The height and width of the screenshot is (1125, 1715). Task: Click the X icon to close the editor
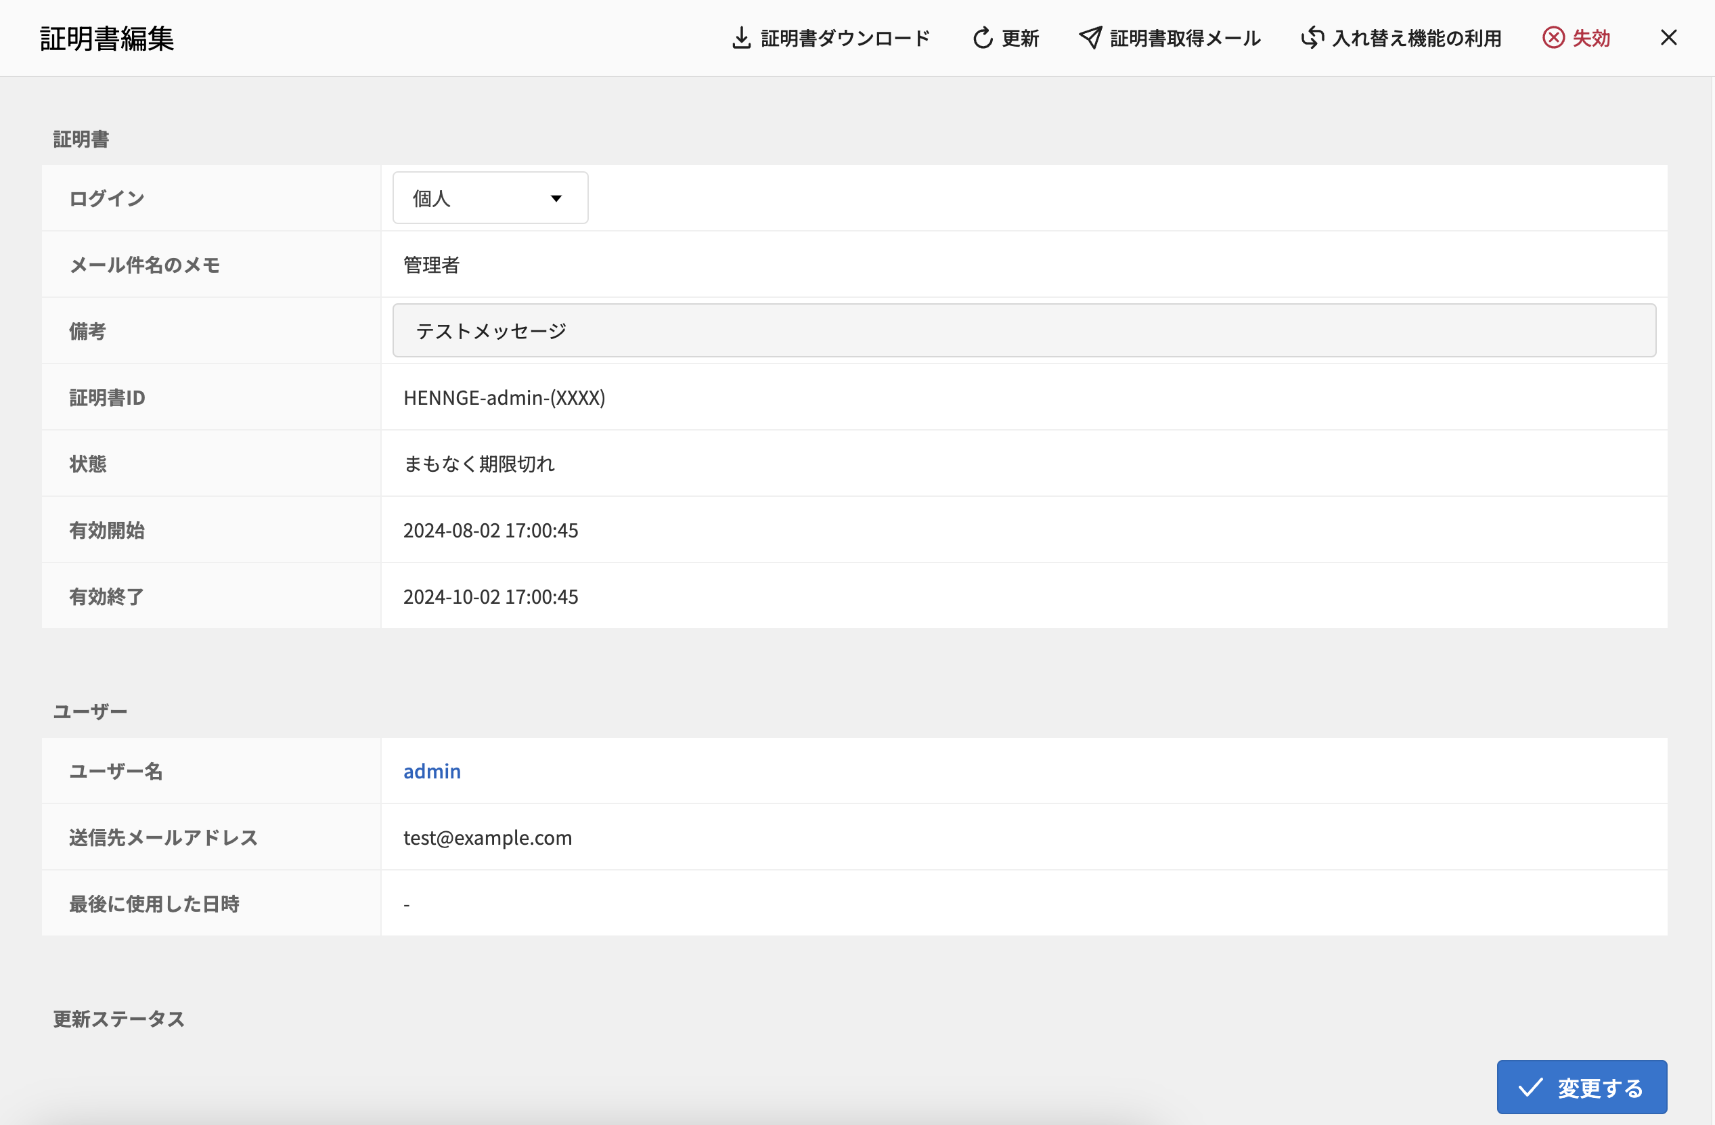pyautogui.click(x=1669, y=37)
